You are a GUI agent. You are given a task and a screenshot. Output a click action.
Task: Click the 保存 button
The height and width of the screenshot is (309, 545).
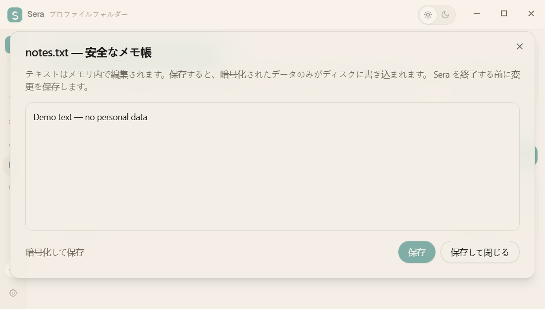[x=417, y=252]
